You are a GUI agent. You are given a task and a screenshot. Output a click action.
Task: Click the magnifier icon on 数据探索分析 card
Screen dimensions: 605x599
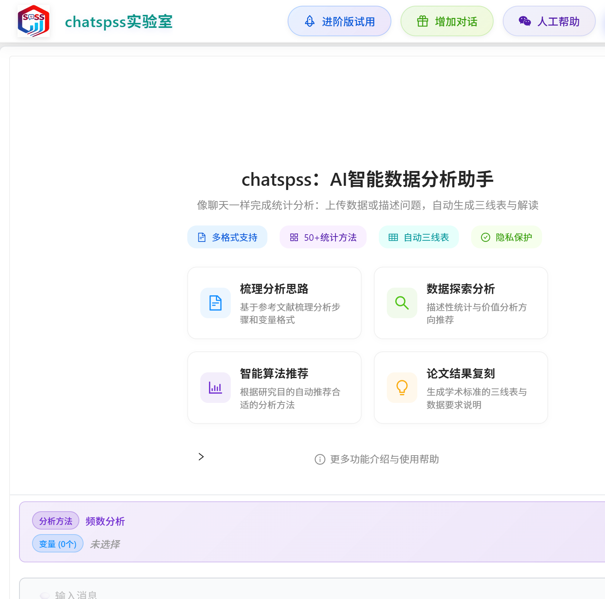402,303
